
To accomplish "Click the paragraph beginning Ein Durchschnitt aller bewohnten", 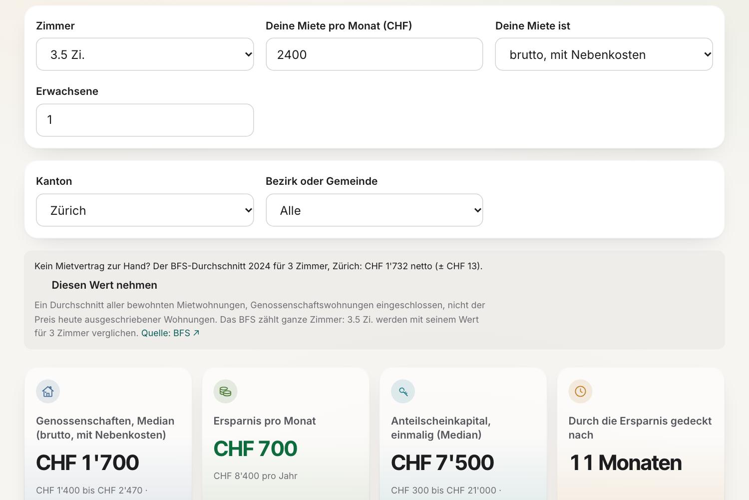I will pos(260,319).
